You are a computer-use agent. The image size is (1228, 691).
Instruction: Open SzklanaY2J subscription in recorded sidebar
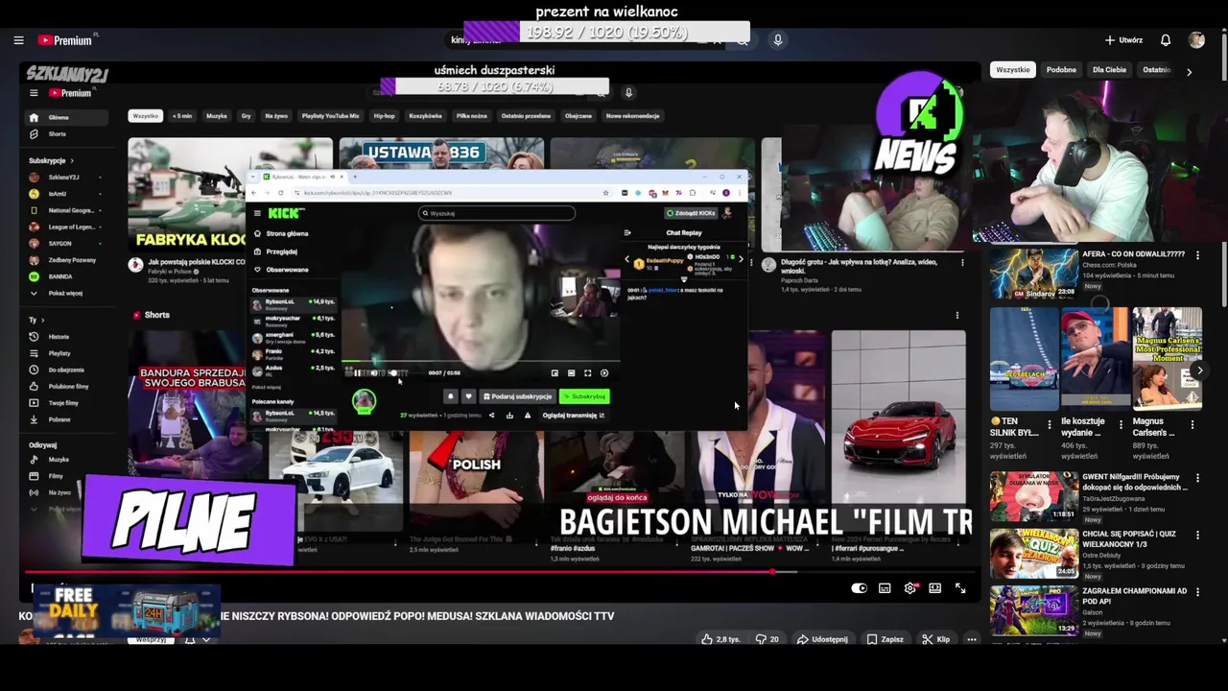click(63, 178)
